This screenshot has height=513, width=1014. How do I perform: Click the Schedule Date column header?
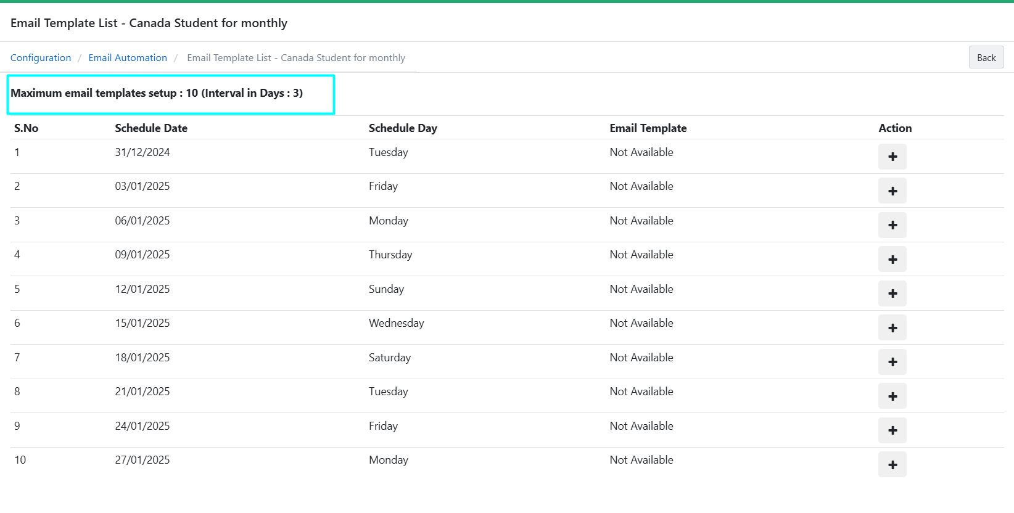pyautogui.click(x=151, y=128)
